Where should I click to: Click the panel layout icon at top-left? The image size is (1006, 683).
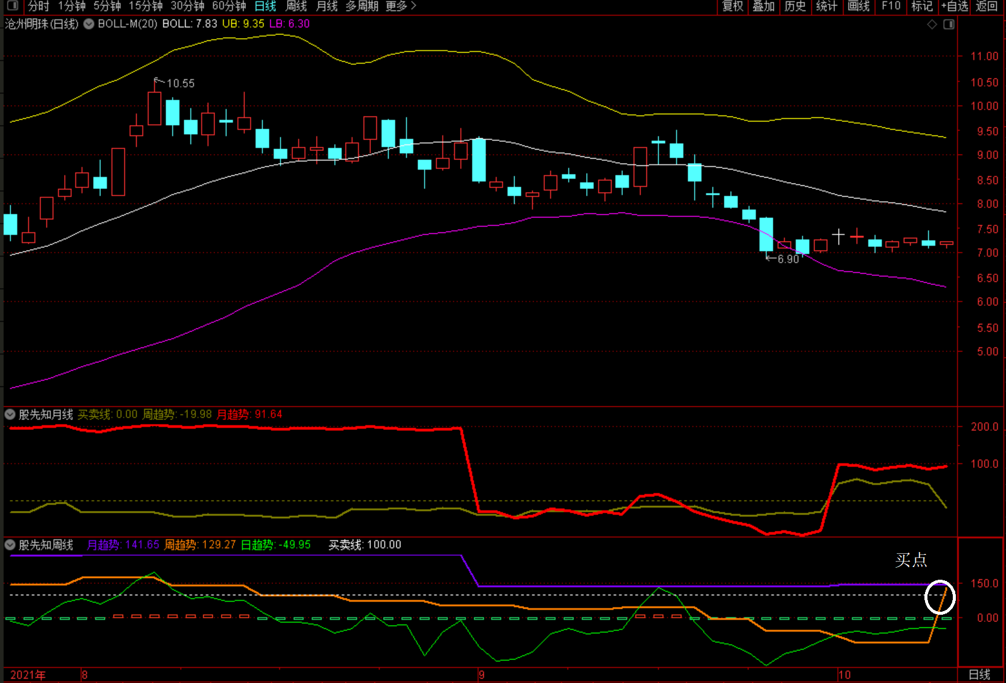pos(12,6)
